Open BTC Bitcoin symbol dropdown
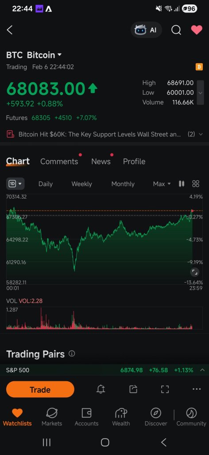This screenshot has height=455, width=209. [x=34, y=55]
